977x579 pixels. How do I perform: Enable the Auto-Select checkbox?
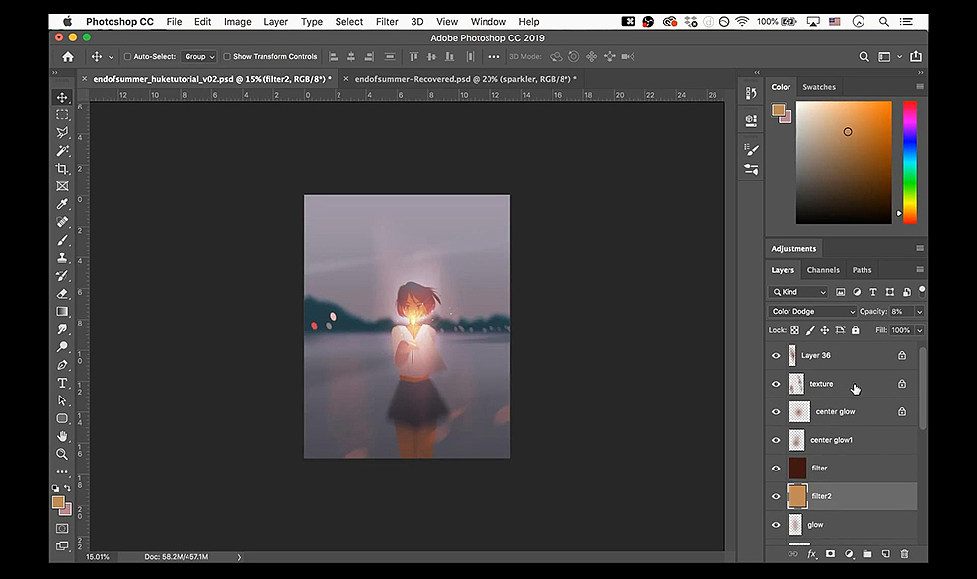127,56
